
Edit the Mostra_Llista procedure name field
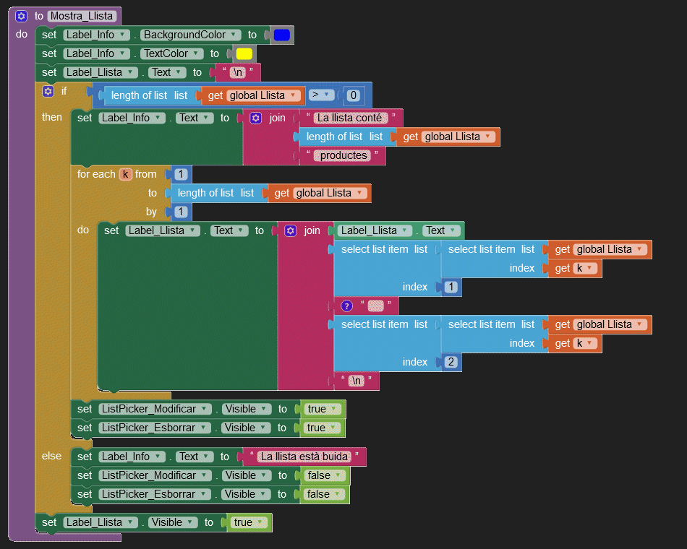click(82, 16)
